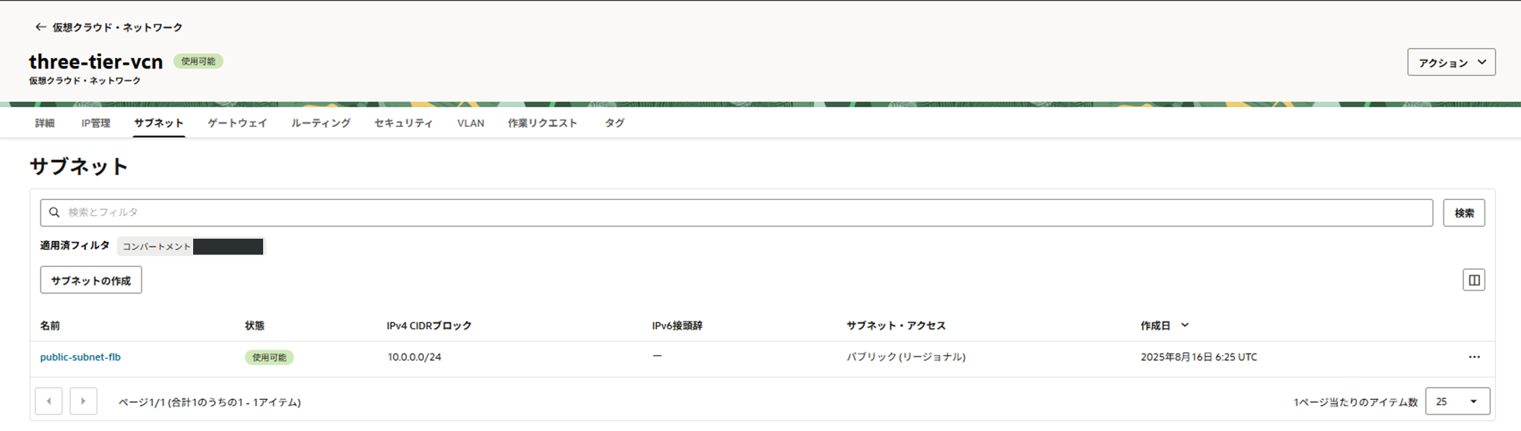The height and width of the screenshot is (431, 1521).
Task: Go to the next page arrow
Action: pyautogui.click(x=84, y=401)
